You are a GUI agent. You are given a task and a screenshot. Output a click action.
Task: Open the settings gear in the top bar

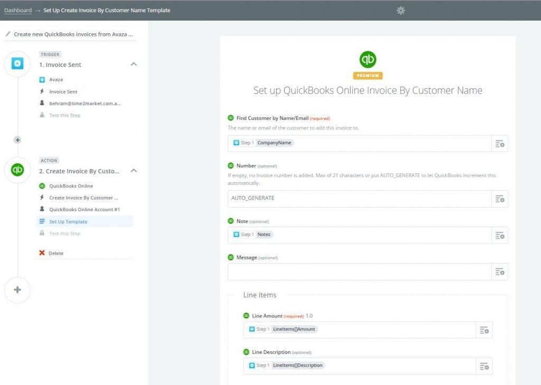coord(400,10)
